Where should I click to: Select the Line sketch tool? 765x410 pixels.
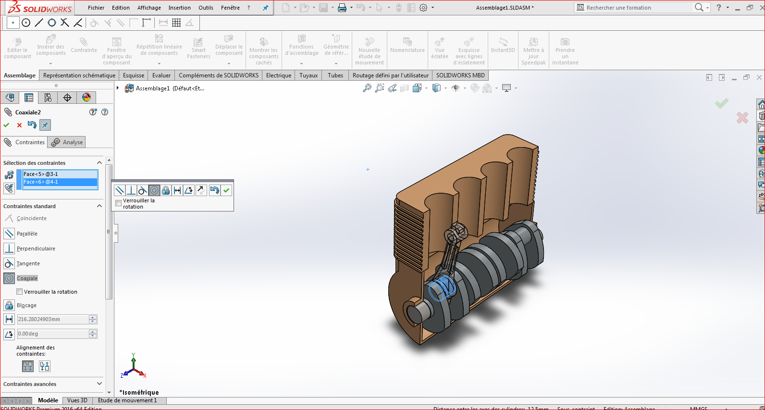click(x=39, y=23)
